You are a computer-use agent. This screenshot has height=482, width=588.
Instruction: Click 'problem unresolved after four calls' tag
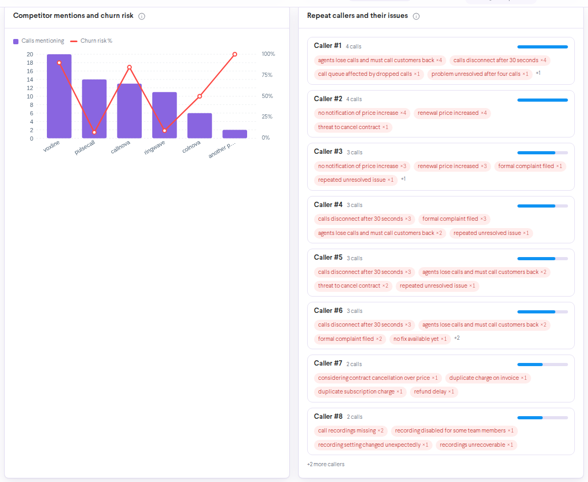(479, 74)
